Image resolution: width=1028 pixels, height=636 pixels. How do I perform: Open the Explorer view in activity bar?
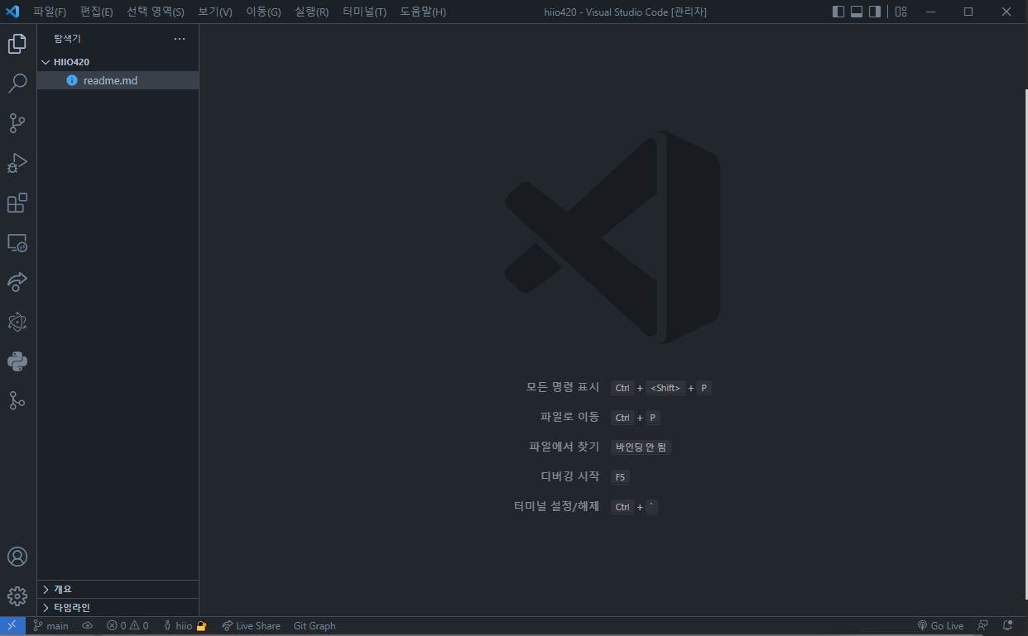coord(17,44)
